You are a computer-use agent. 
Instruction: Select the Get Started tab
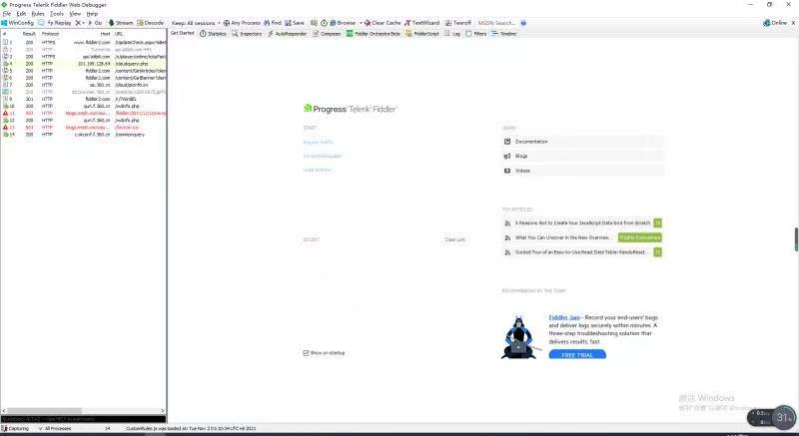pos(182,33)
